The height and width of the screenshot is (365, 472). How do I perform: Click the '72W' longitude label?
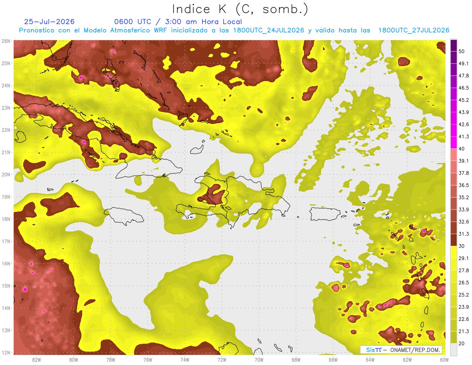point(222,360)
